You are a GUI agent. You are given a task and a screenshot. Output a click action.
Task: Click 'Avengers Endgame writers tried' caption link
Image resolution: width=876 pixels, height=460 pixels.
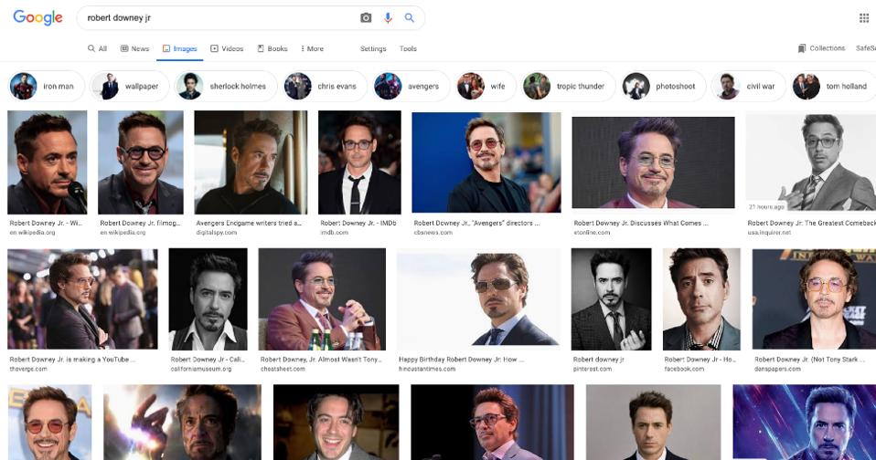tap(249, 223)
